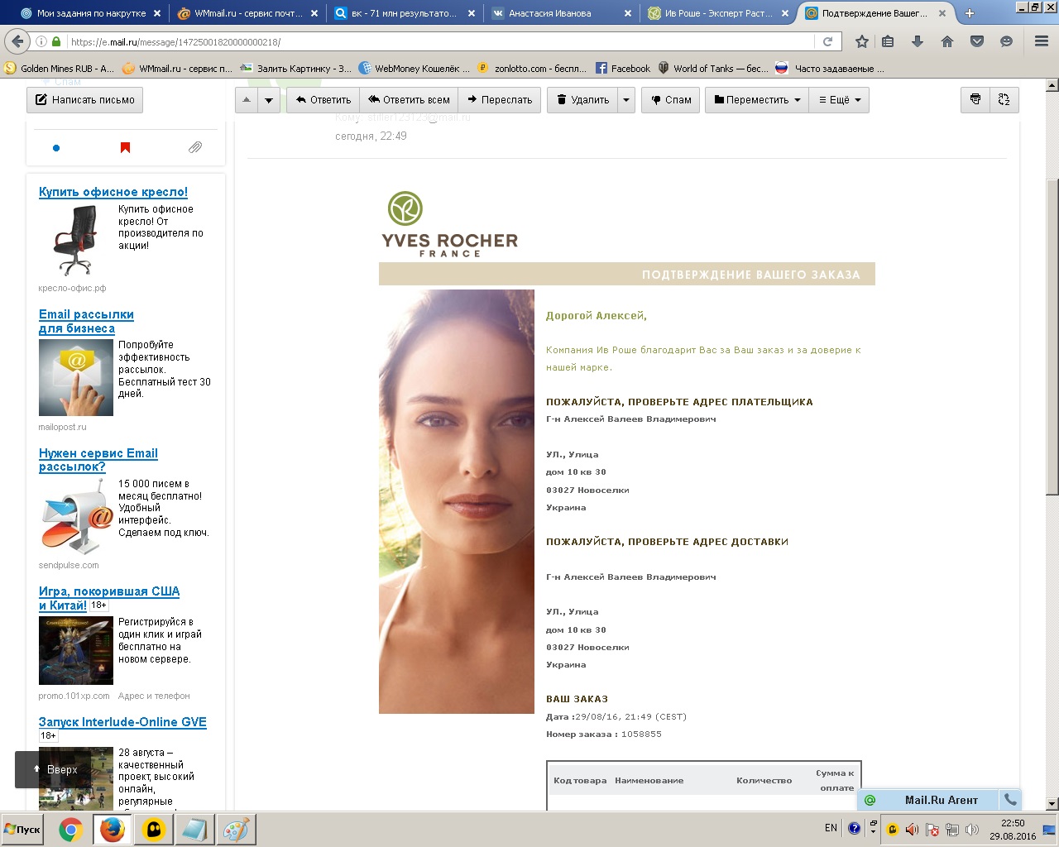Open the notepad-like taskbar application
1059x847 pixels.
(x=195, y=830)
